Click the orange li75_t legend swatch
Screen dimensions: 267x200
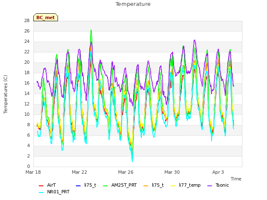(146, 186)
